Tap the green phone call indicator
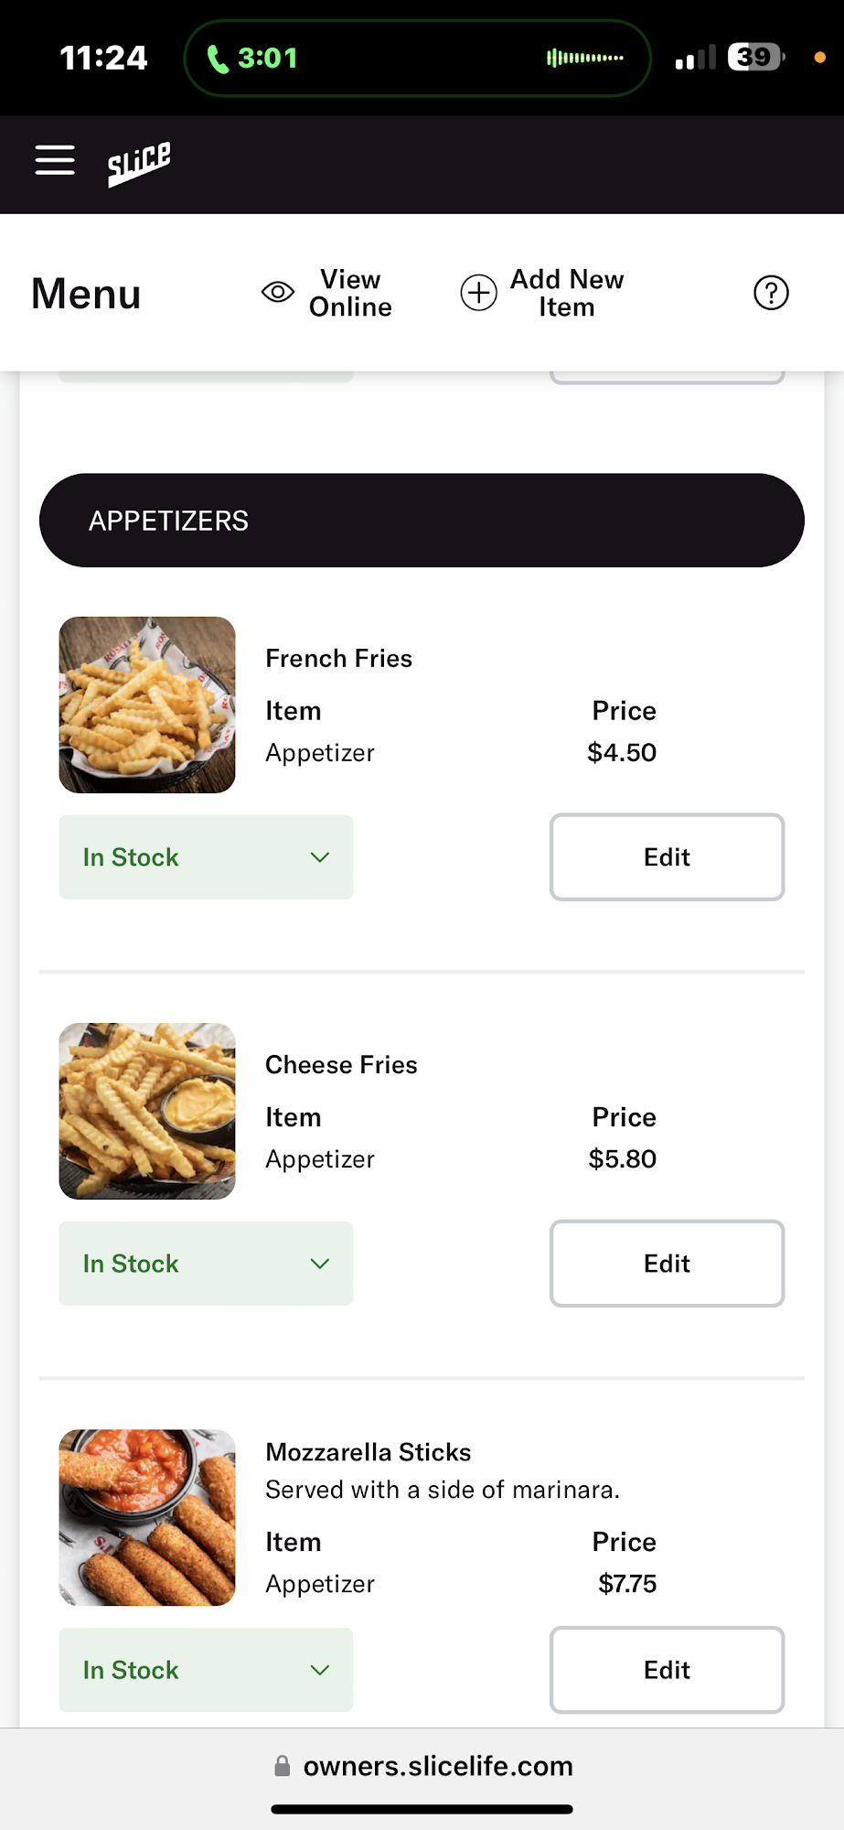The height and width of the screenshot is (1830, 844). pyautogui.click(x=252, y=59)
